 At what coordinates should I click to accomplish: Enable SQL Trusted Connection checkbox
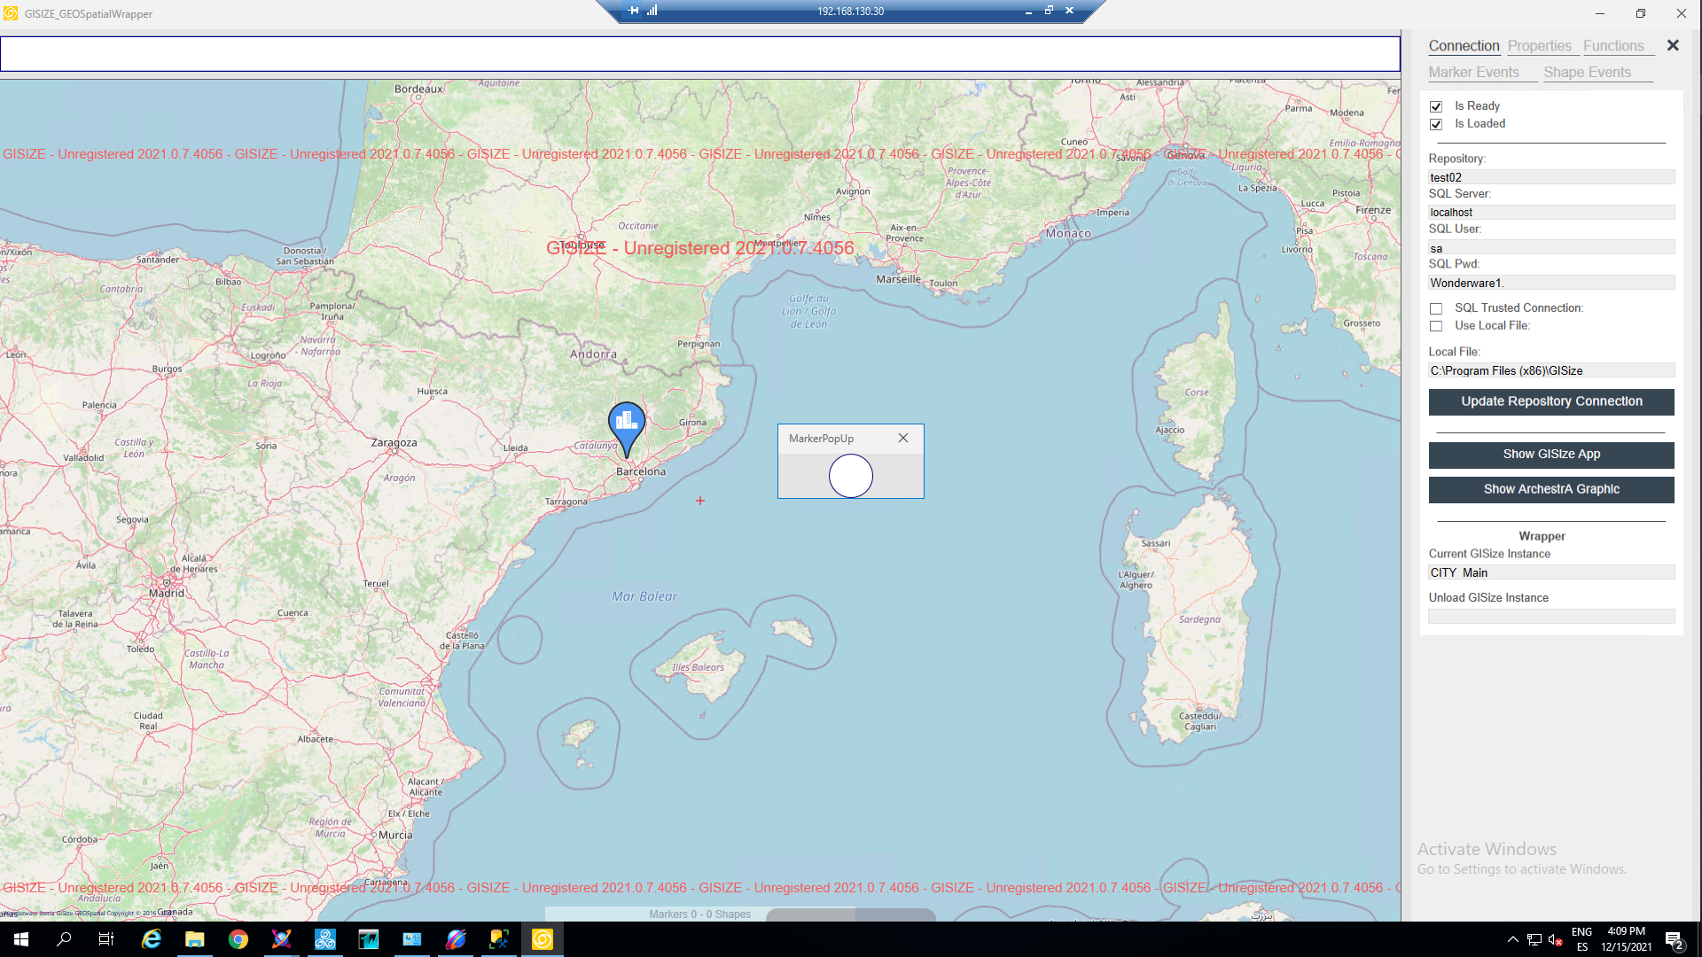[x=1436, y=308]
